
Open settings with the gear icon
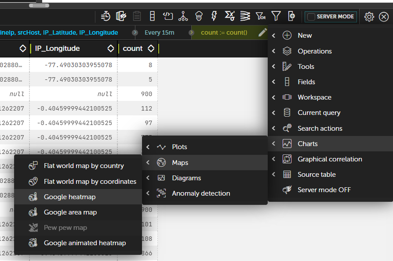[369, 17]
